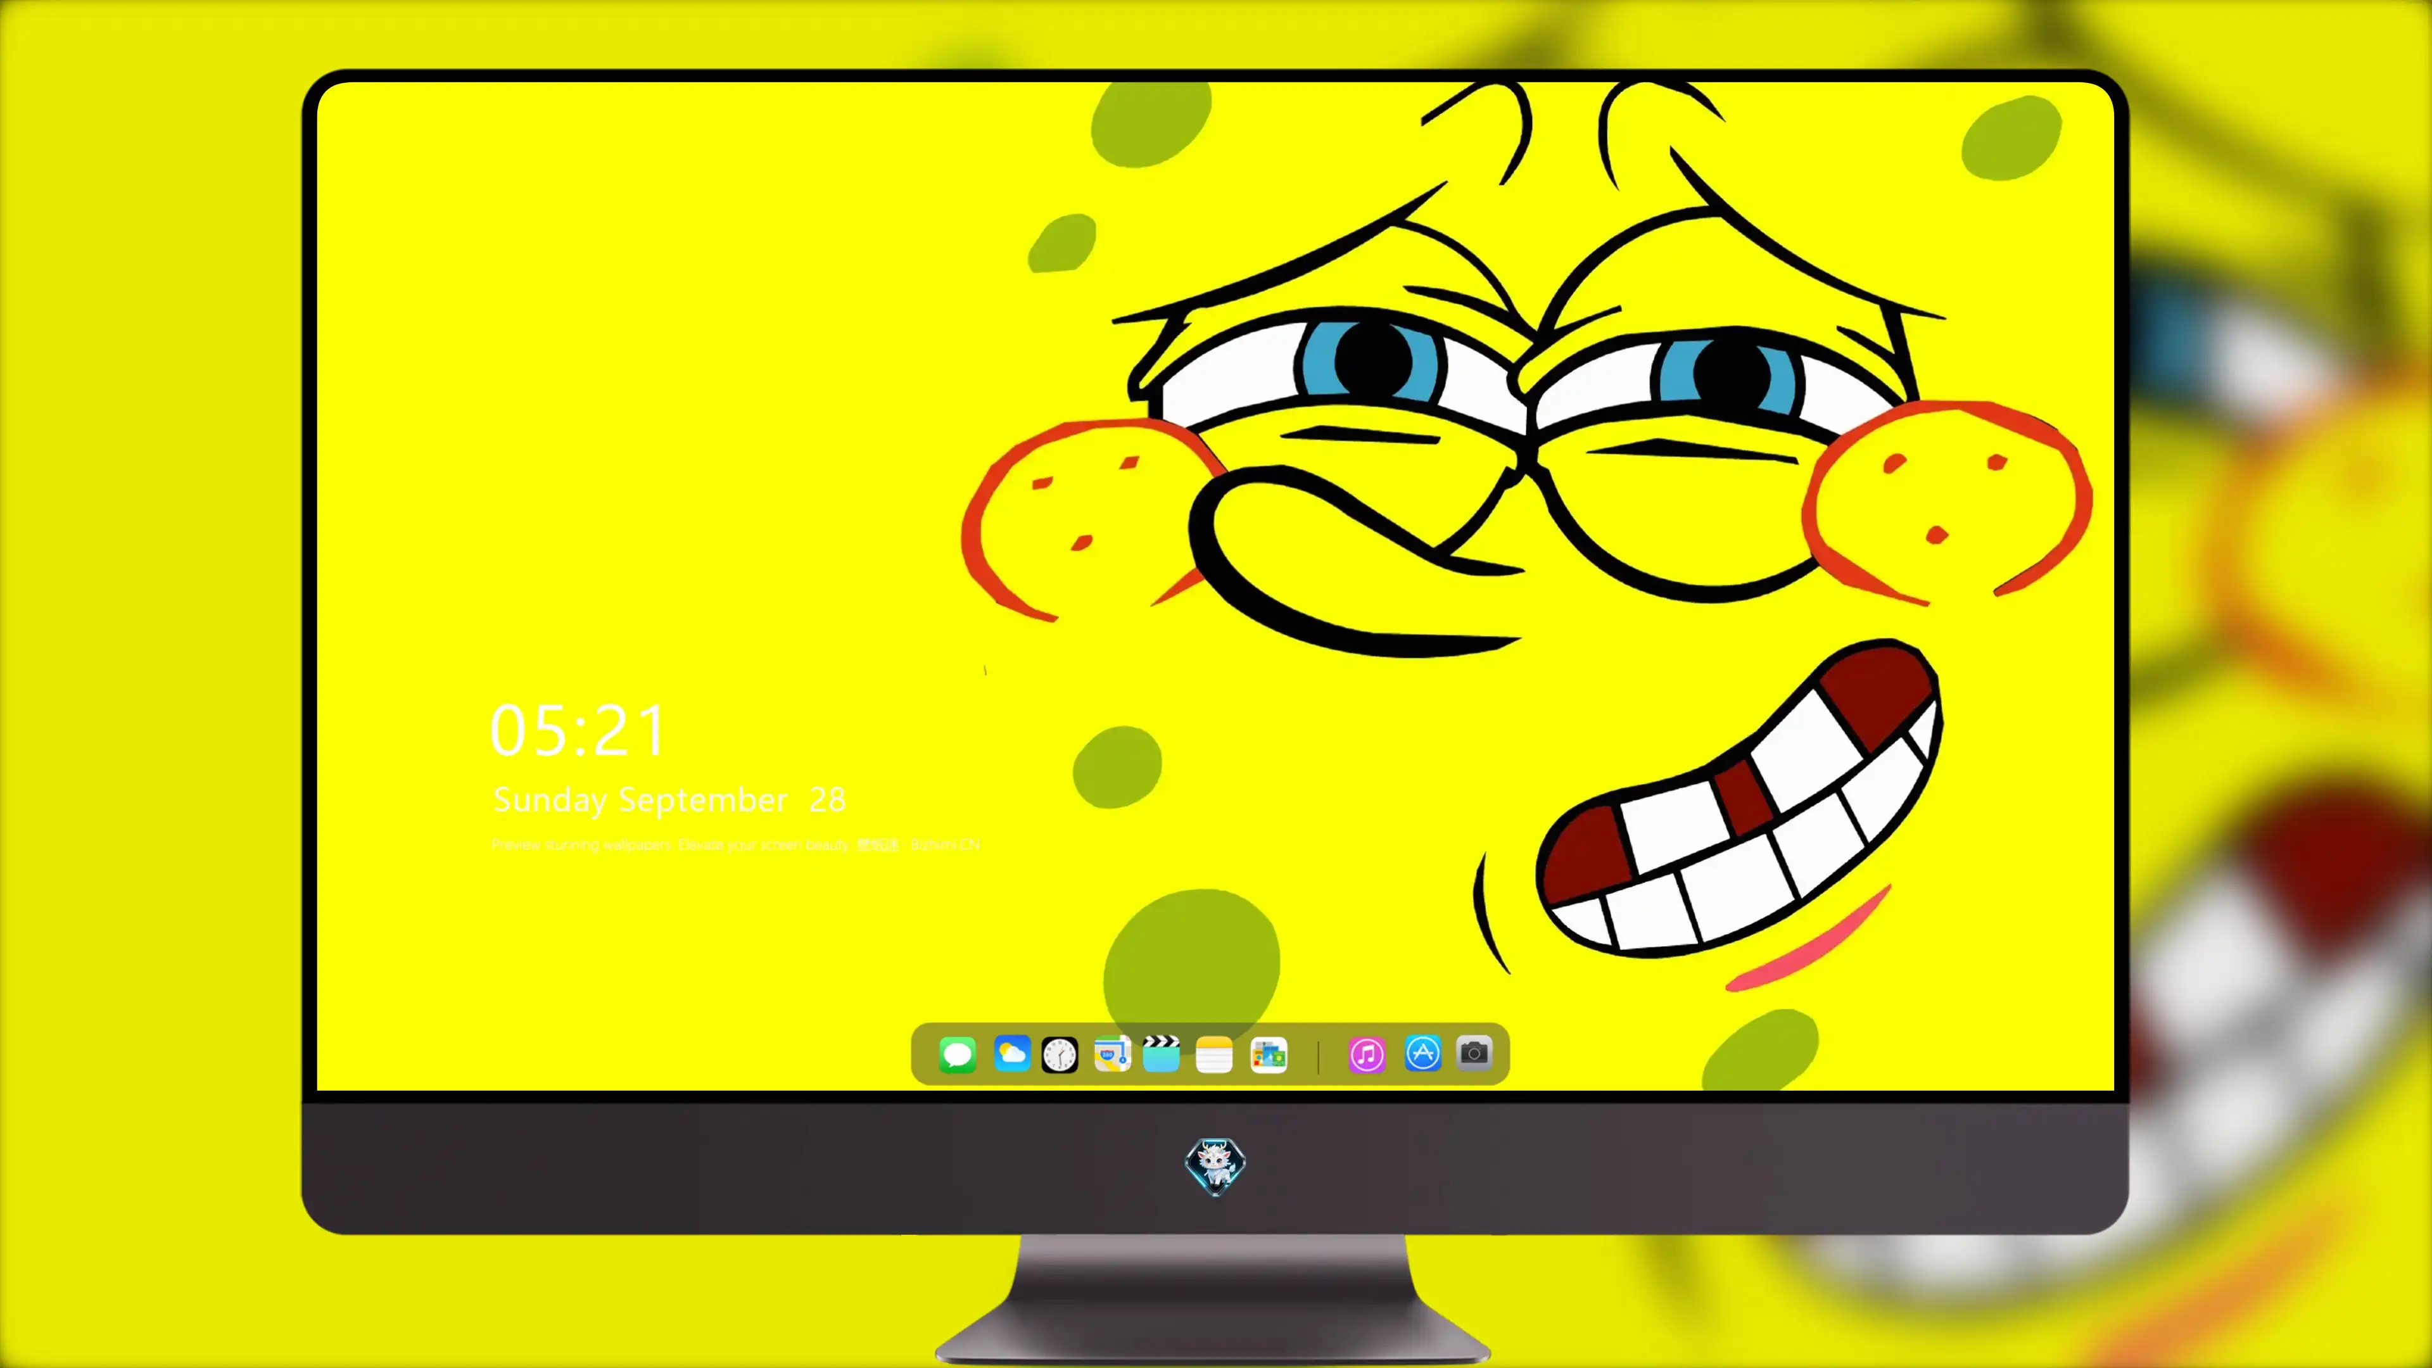The width and height of the screenshot is (2432, 1368).
Task: Open the Notes app in the dock
Action: 1214,1054
